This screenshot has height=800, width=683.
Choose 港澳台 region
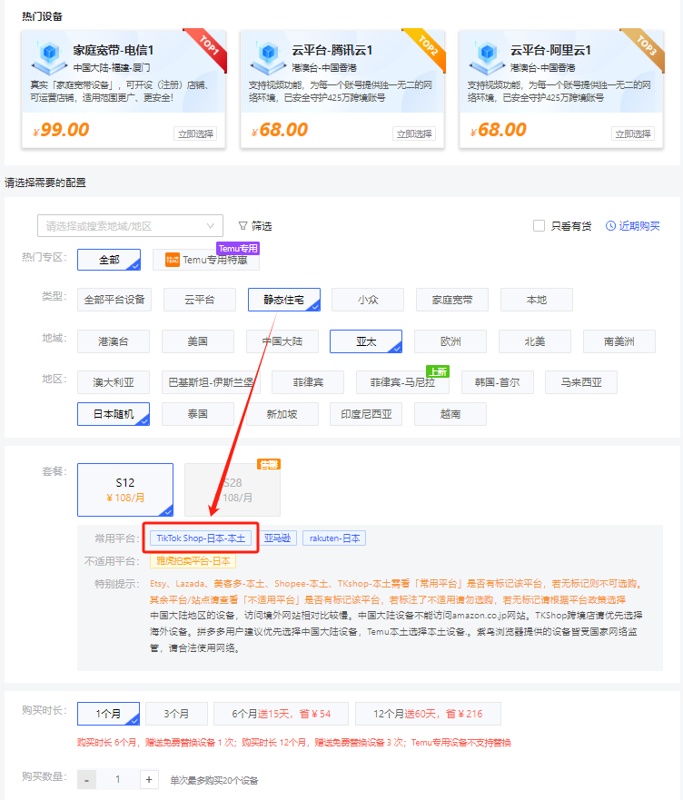[x=114, y=341]
